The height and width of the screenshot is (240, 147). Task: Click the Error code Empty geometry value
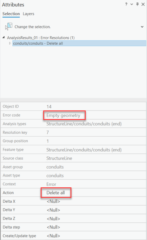pyautogui.click(x=63, y=116)
